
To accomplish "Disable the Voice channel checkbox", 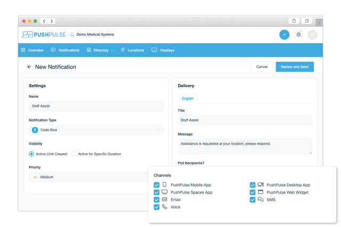I will (157, 207).
